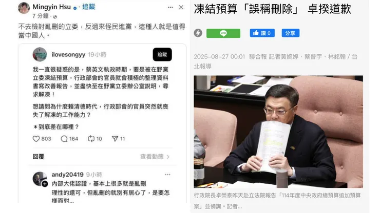Expand 查看動態 with the chevron
The height and width of the screenshot is (213, 380).
(x=155, y=157)
